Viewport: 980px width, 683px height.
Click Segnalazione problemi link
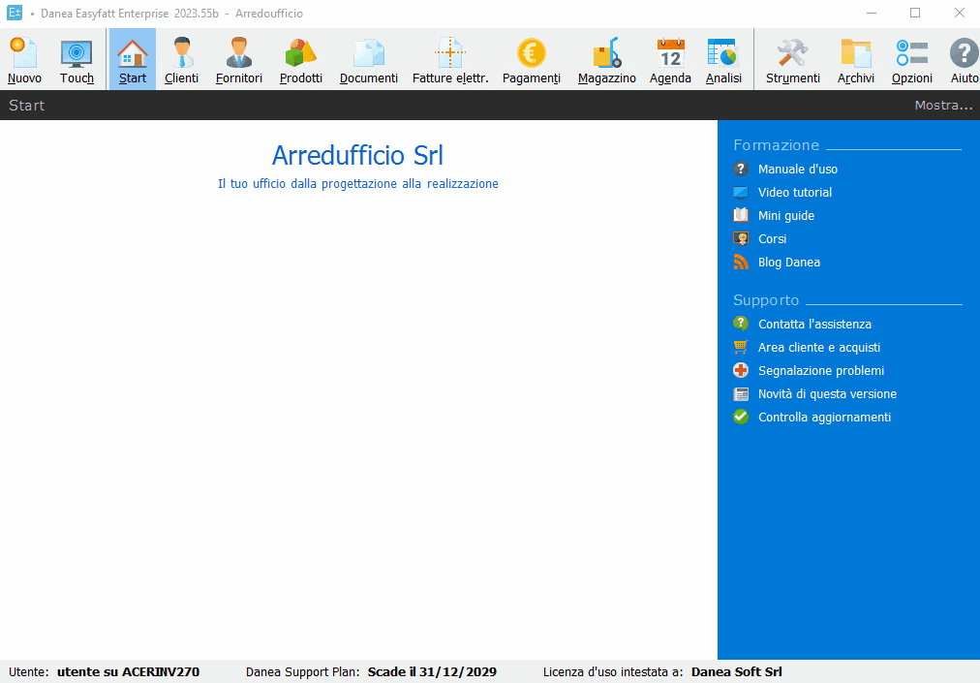coord(821,371)
